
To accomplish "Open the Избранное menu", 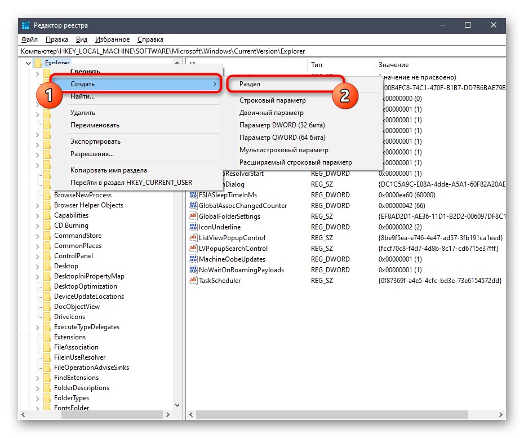I will click(x=112, y=39).
